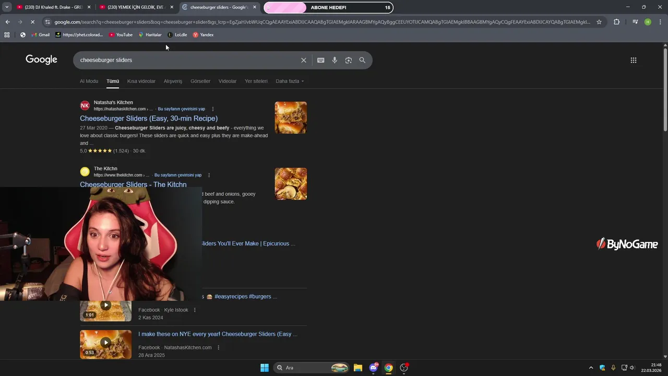
Task: Start a voice search with the microphone
Action: click(335, 60)
